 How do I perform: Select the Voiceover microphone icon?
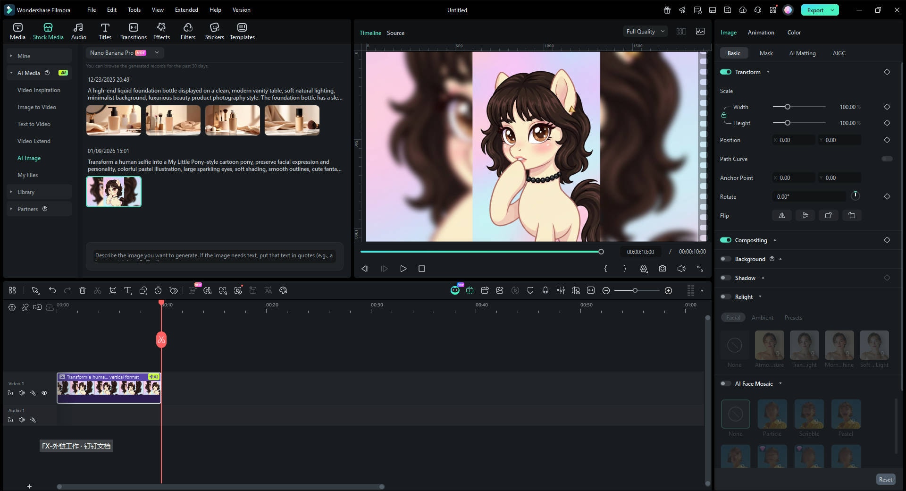click(545, 290)
